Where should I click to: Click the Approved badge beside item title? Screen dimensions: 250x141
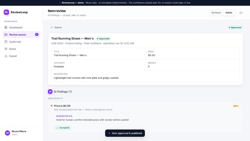(x=103, y=39)
